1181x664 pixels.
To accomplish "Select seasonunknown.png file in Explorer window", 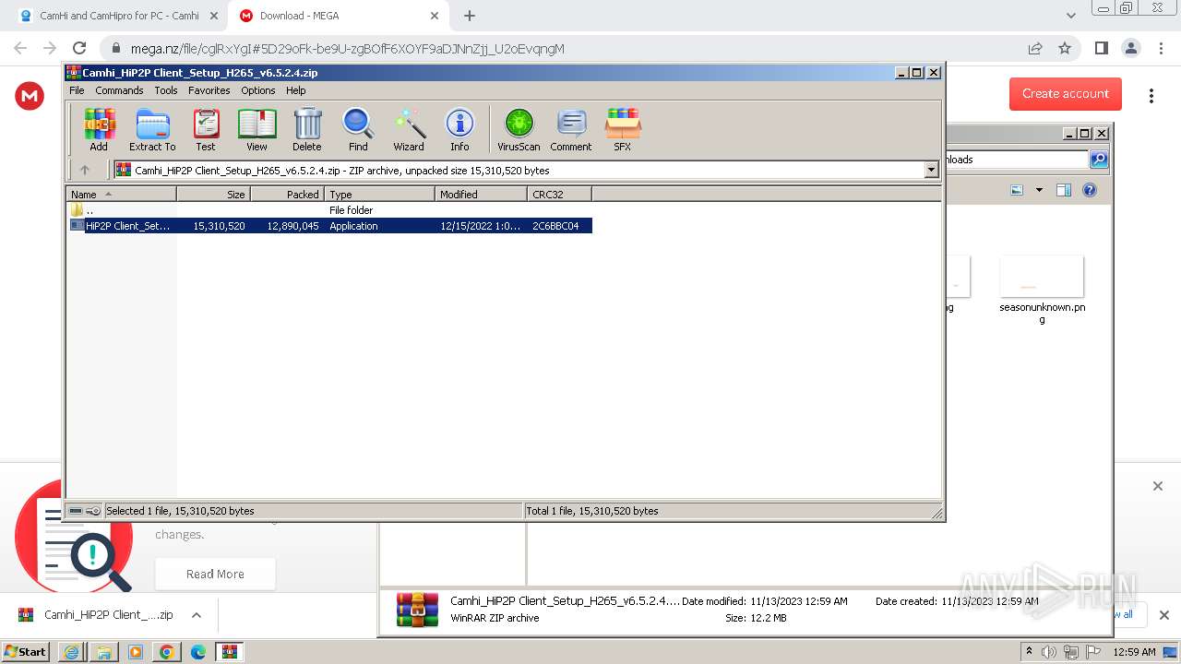I will pyautogui.click(x=1042, y=289).
